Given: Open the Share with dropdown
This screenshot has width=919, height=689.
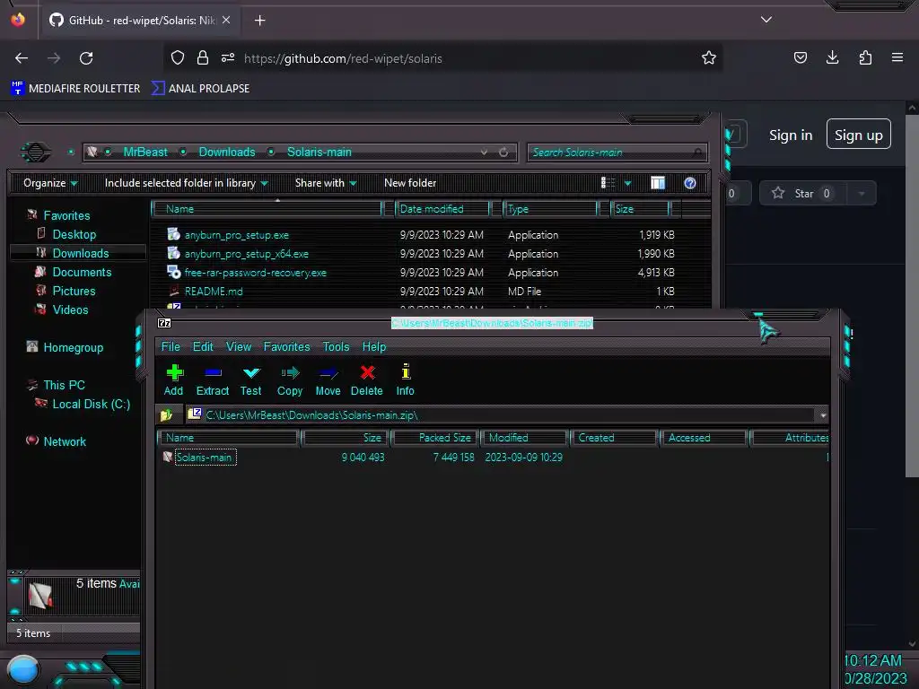Looking at the screenshot, I should 326,183.
